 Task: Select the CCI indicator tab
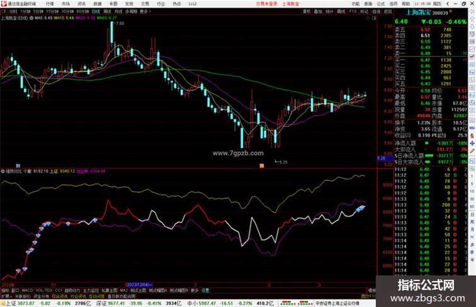pos(58,290)
